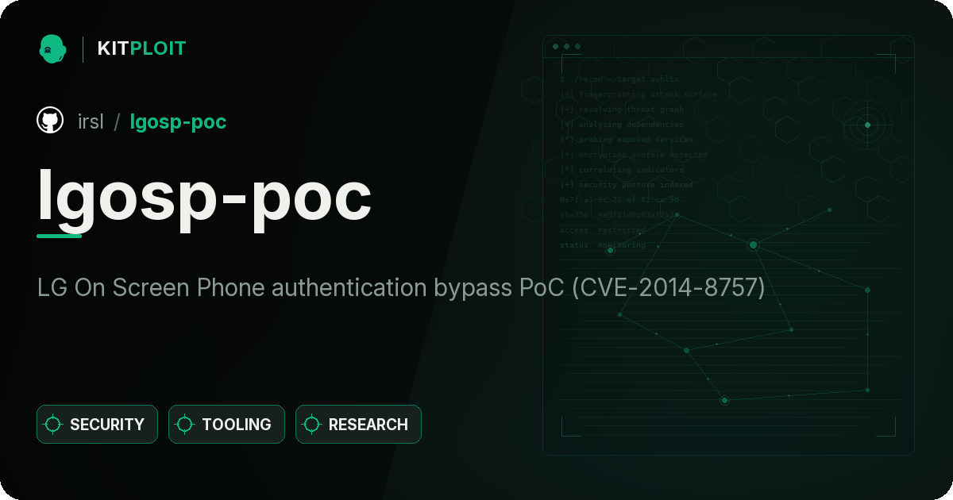The width and height of the screenshot is (953, 500).
Task: Click the crosshair icon in the SECURITY tag
Action: pyautogui.click(x=53, y=425)
